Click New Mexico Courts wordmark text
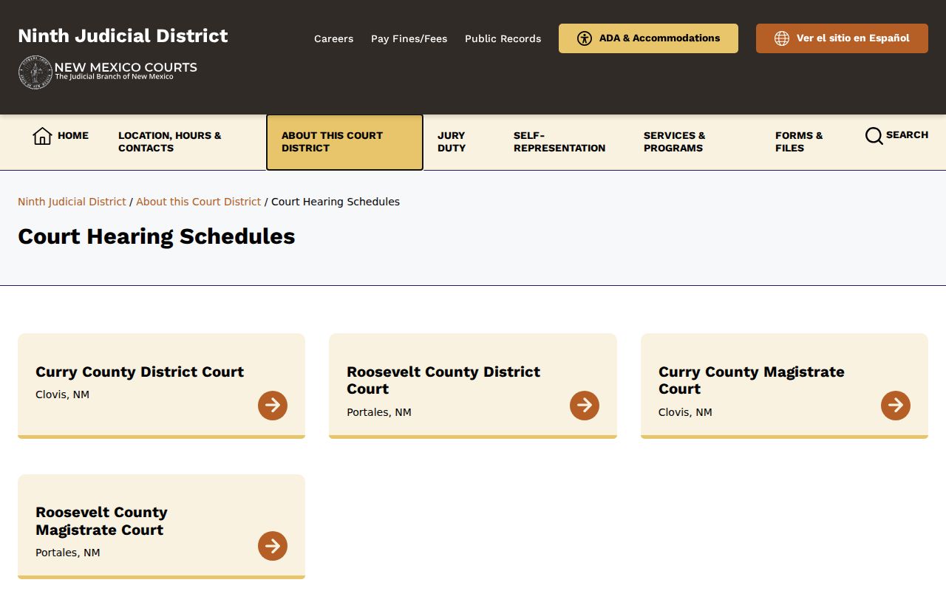 [x=126, y=68]
